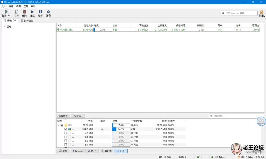
Task: Click the folder 7.6% progress bar
Action: click(121, 125)
